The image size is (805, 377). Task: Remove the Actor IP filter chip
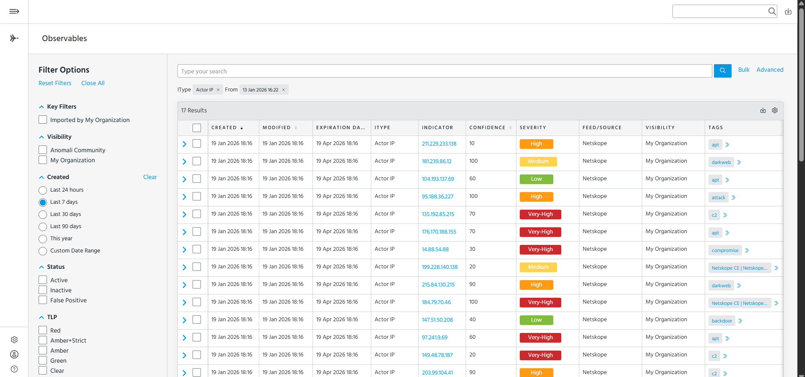pos(218,90)
